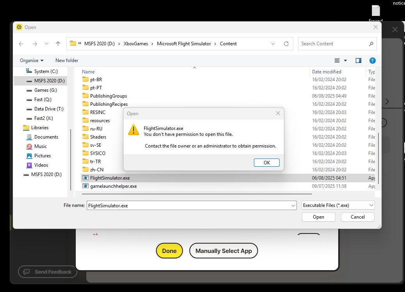Open the blue Help icon
This screenshot has width=405, height=292.
coord(373,61)
